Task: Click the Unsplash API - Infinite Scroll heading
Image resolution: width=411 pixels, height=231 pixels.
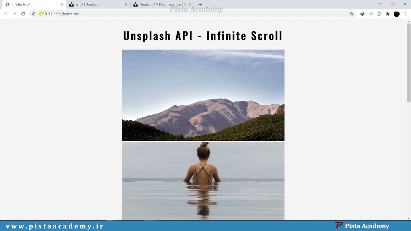Action: click(x=203, y=36)
